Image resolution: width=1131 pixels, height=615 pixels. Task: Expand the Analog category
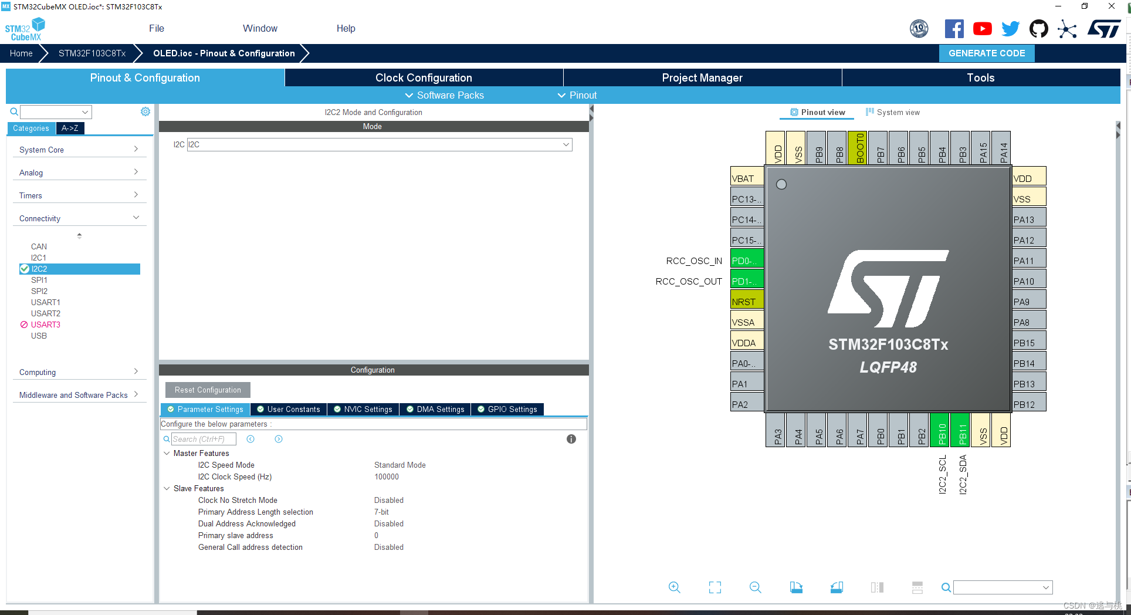point(79,173)
